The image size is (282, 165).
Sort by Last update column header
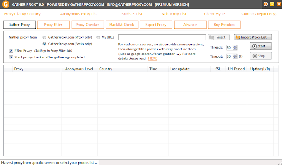point(190,69)
